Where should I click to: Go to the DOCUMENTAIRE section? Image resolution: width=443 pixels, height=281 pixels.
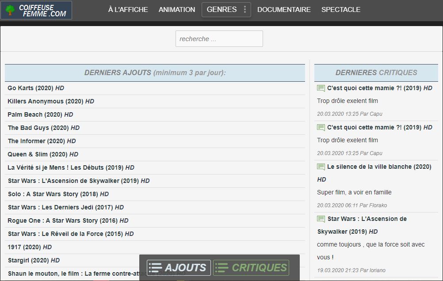pos(284,10)
